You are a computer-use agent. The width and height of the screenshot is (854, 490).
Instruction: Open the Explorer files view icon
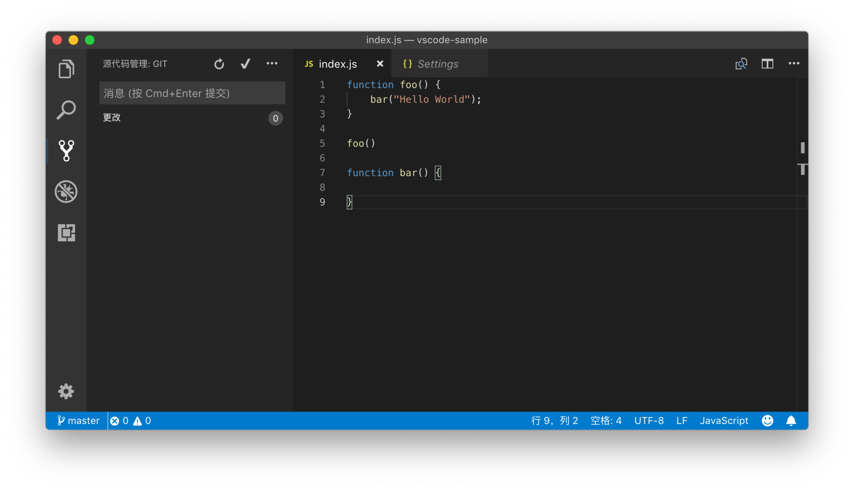(66, 69)
